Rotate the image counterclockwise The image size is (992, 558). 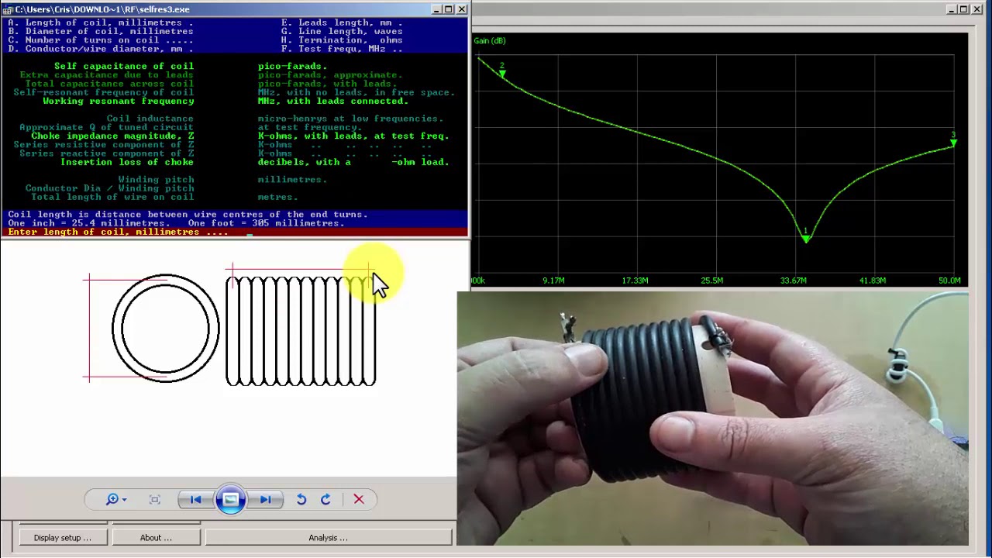click(301, 500)
